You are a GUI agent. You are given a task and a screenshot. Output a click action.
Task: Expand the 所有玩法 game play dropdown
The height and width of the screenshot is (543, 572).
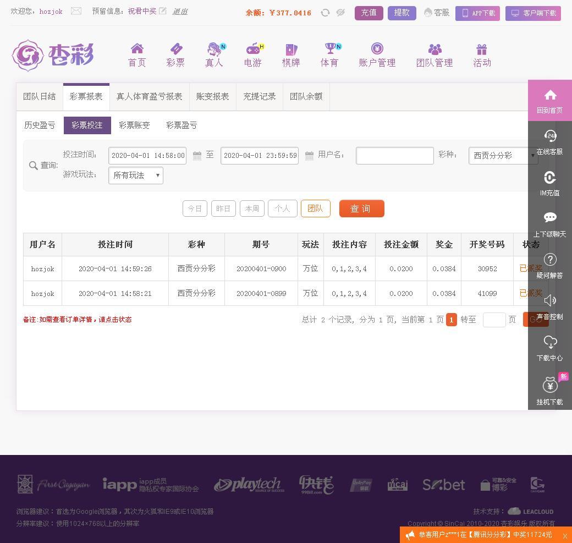click(x=136, y=175)
